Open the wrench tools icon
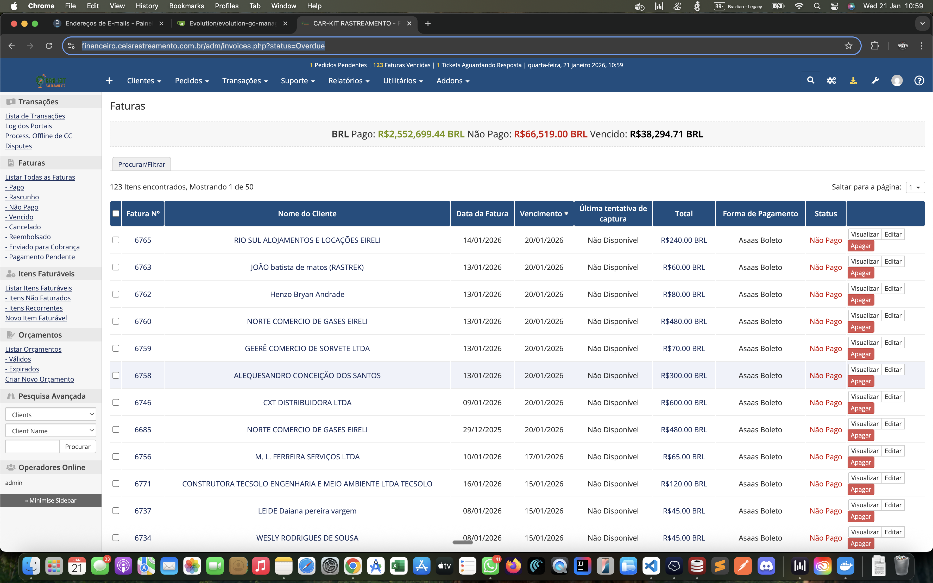 [875, 81]
